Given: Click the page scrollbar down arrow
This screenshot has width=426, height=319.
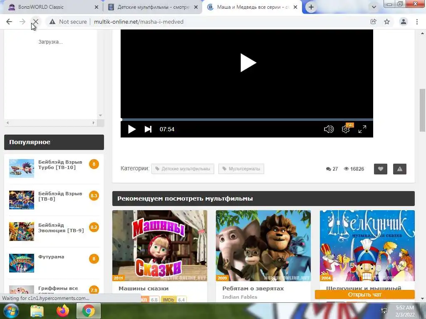Looking at the screenshot, I should point(423,299).
